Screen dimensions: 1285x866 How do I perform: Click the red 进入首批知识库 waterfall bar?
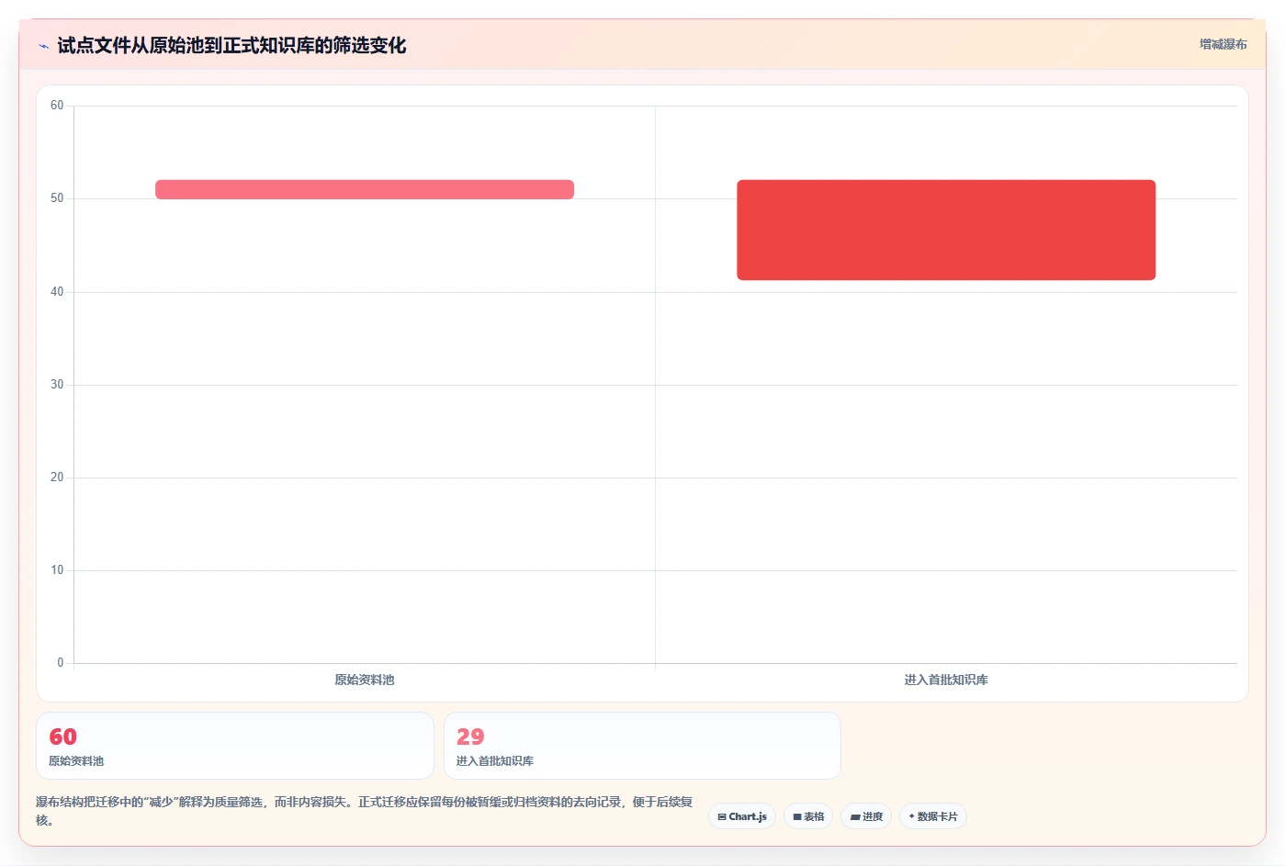946,230
